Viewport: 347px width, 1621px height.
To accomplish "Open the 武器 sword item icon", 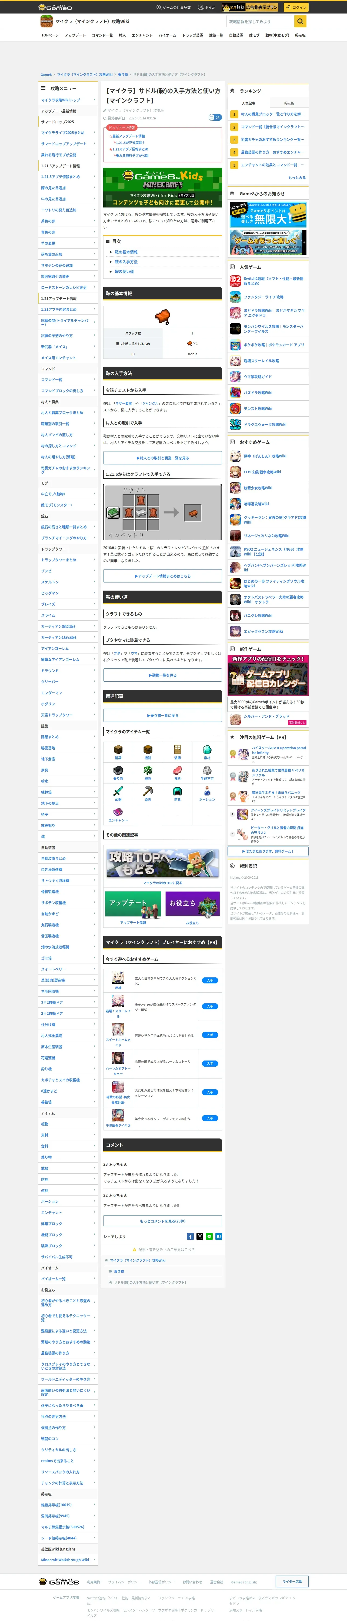I will [x=118, y=792].
